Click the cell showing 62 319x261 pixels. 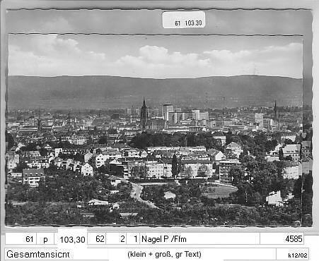(97, 239)
